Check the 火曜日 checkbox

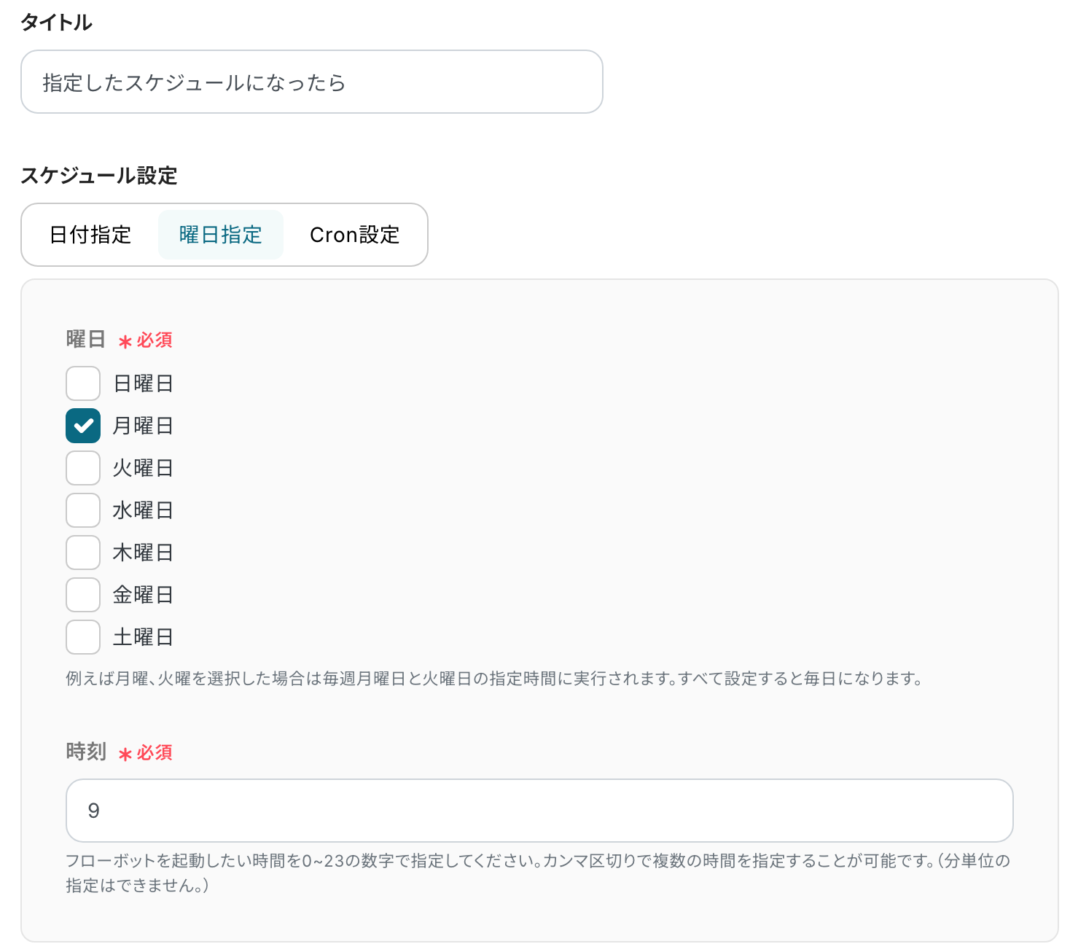coord(83,468)
